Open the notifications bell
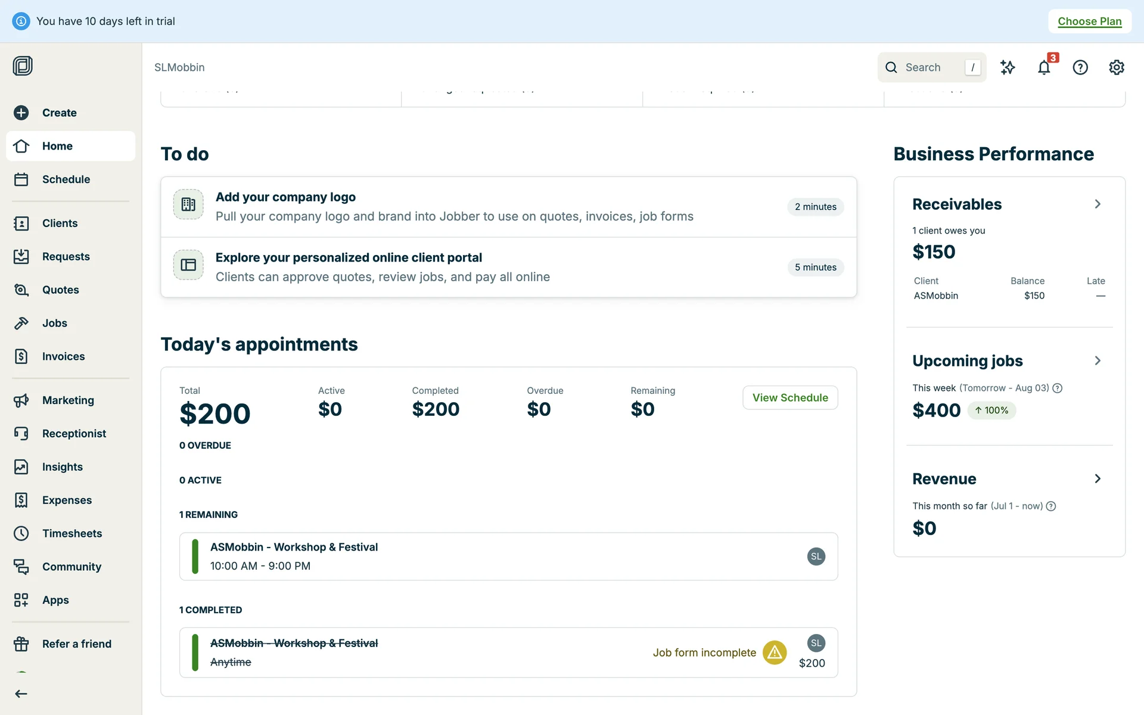1144x715 pixels. coord(1044,67)
